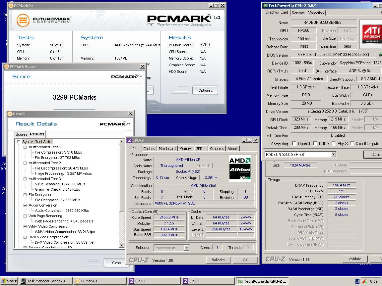Click the result tree scrollbar up arrow
This screenshot has width=382, height=286.
coord(122,142)
